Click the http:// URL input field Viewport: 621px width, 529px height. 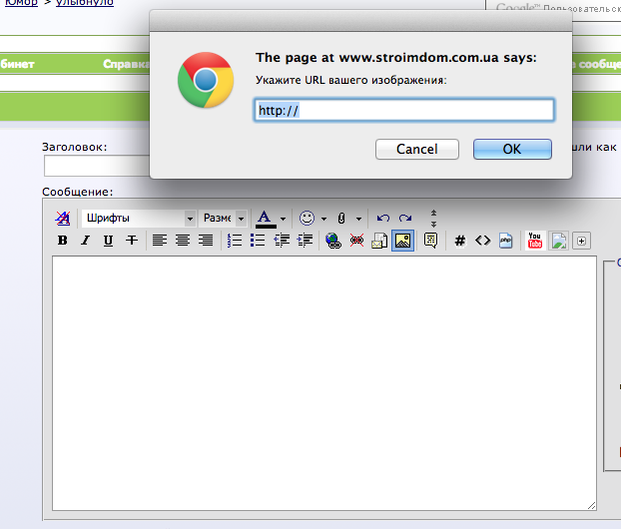click(404, 110)
